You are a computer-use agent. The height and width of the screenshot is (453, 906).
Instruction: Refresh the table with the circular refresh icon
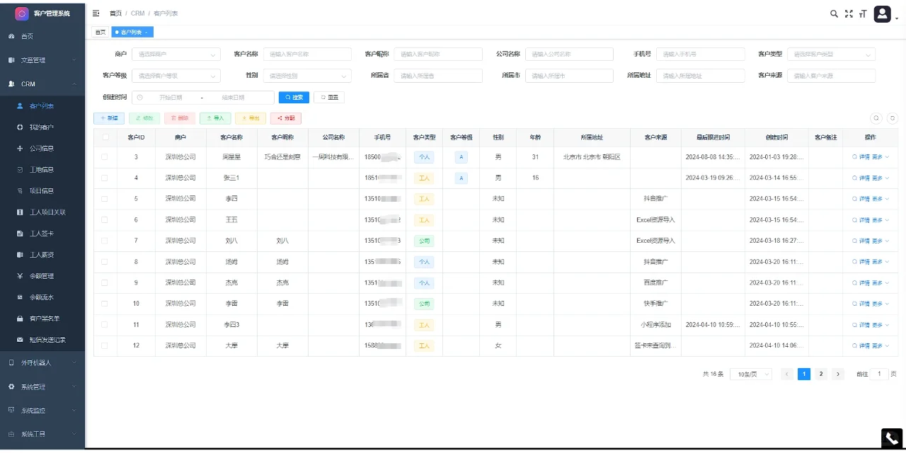coord(892,118)
